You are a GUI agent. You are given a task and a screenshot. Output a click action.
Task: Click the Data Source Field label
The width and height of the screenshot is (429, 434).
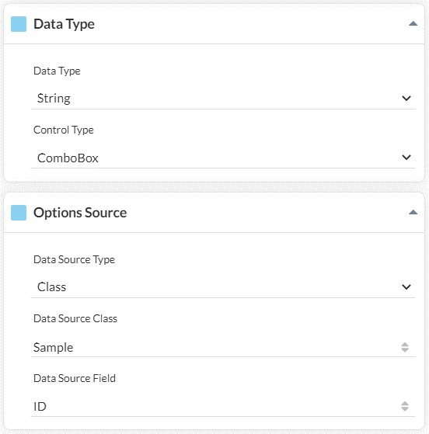pos(75,378)
